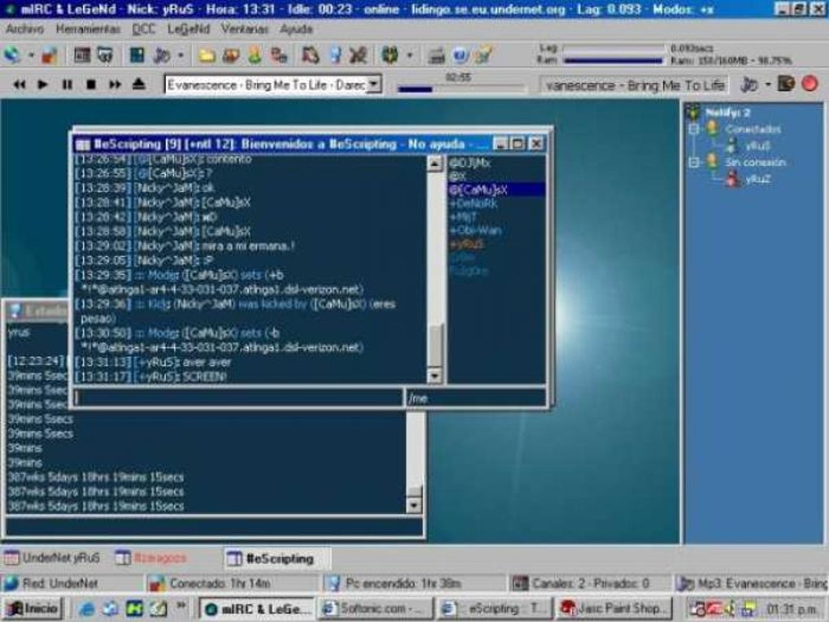Switch to the #zaragoza channel tab
Viewport: 829px width, 622px height.
point(151,558)
